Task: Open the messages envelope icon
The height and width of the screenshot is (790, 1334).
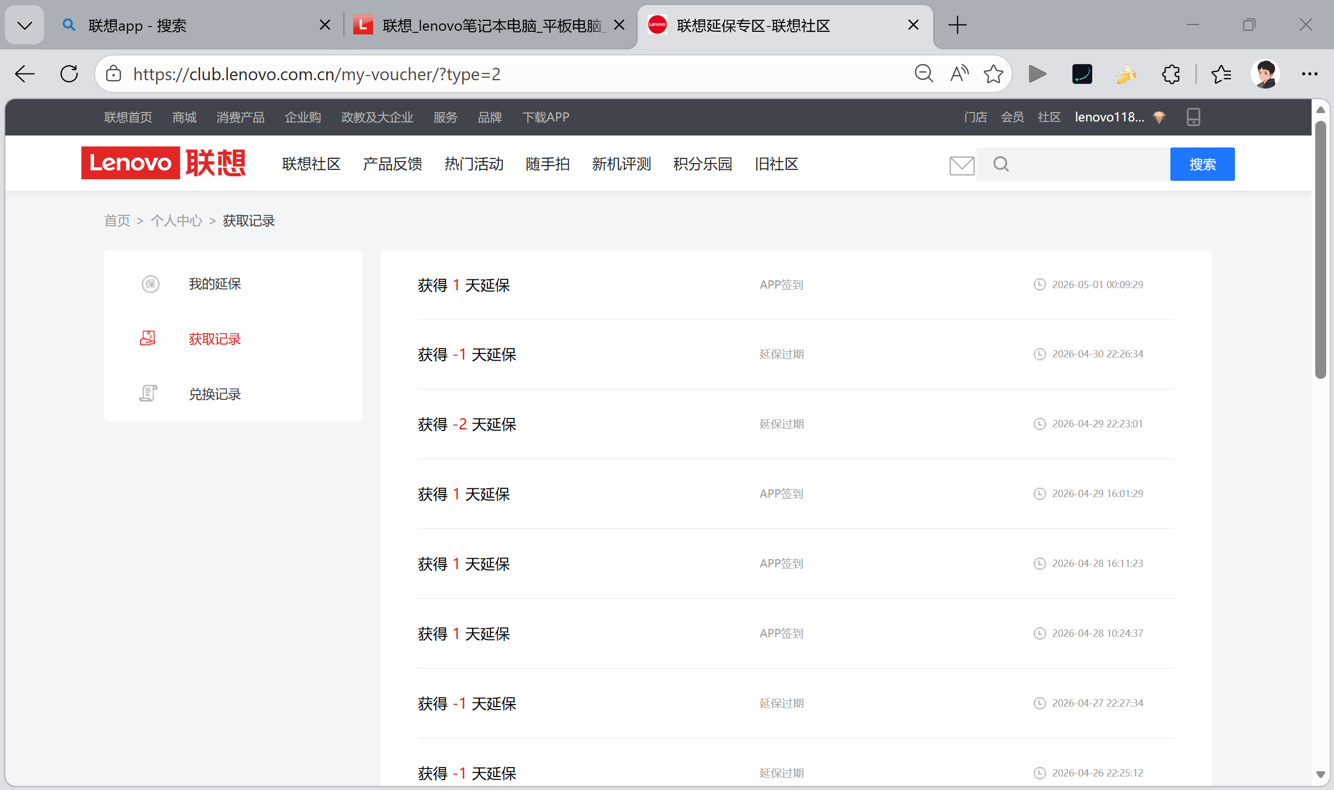Action: tap(962, 166)
